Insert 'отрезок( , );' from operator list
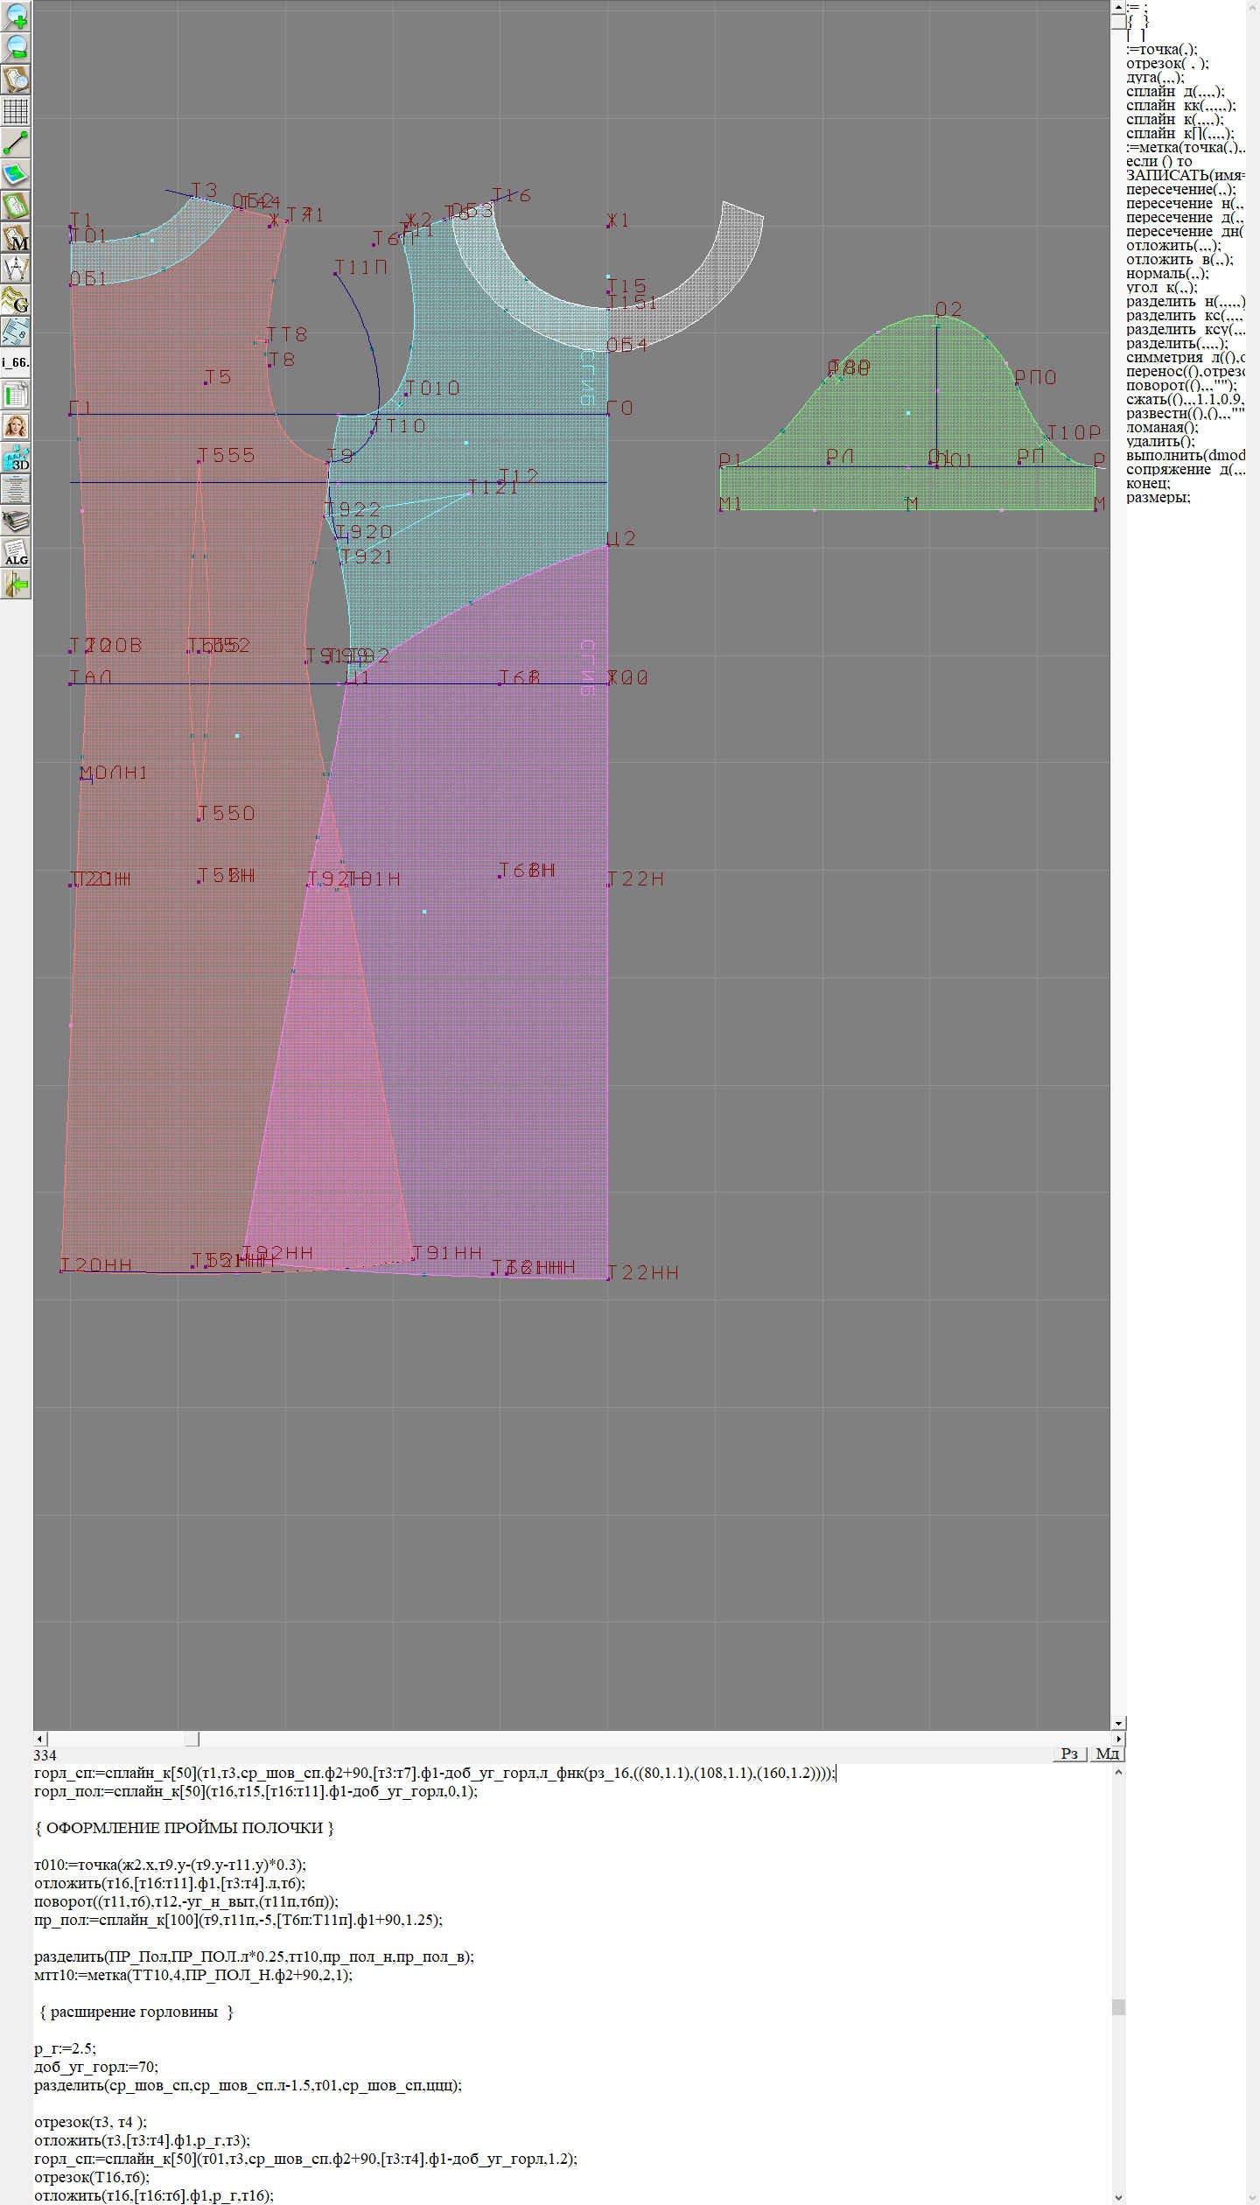This screenshot has width=1260, height=2205. coord(1166,63)
